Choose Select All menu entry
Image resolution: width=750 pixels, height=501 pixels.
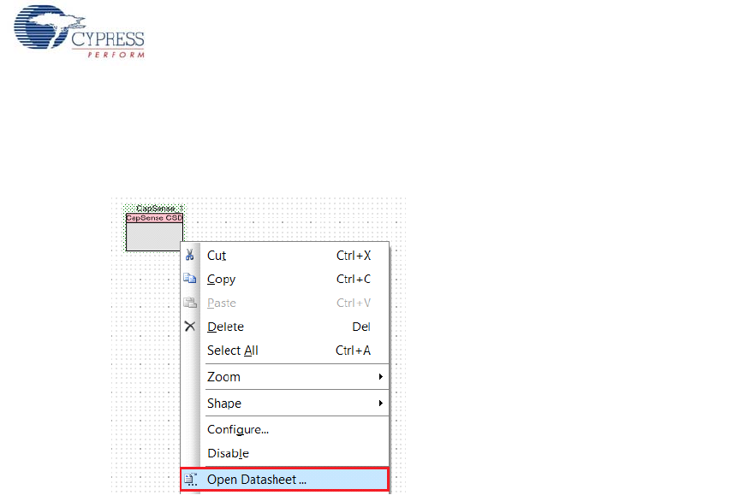(285, 351)
